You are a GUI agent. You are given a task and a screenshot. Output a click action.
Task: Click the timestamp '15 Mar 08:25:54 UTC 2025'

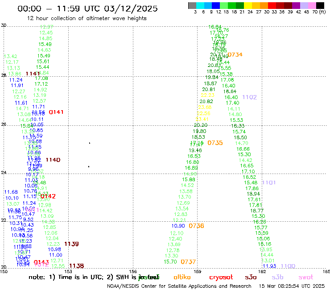coord(292,286)
